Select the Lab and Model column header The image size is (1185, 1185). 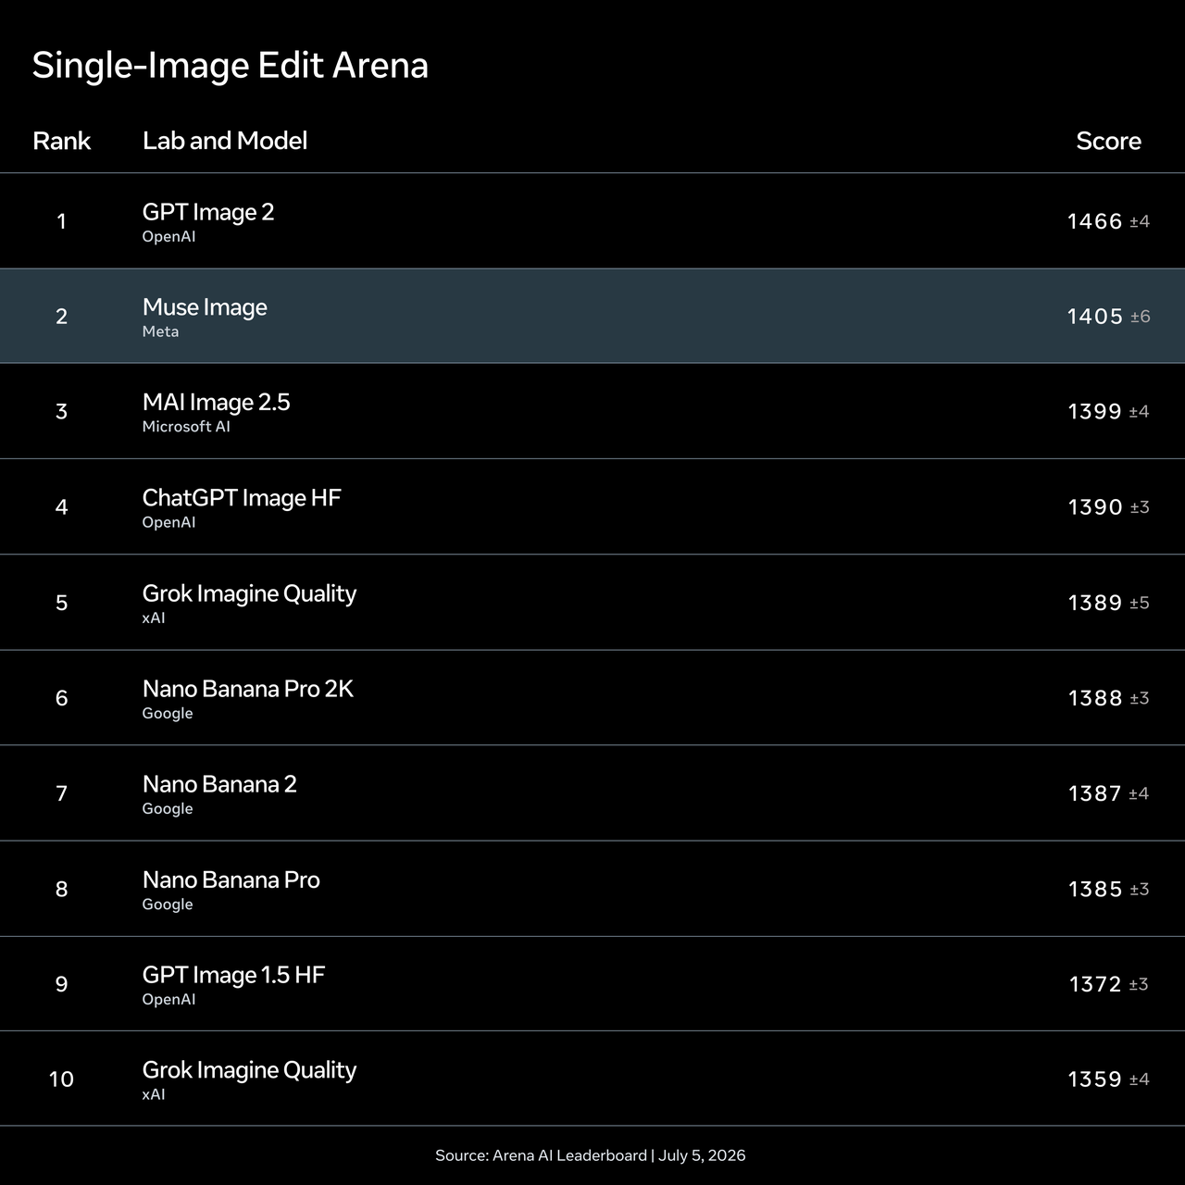click(x=225, y=141)
